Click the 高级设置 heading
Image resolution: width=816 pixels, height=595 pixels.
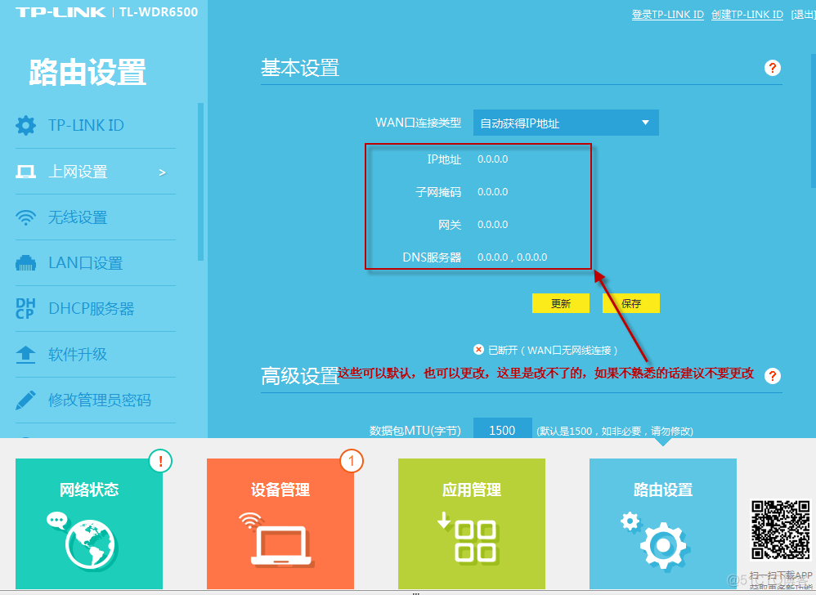(x=300, y=375)
